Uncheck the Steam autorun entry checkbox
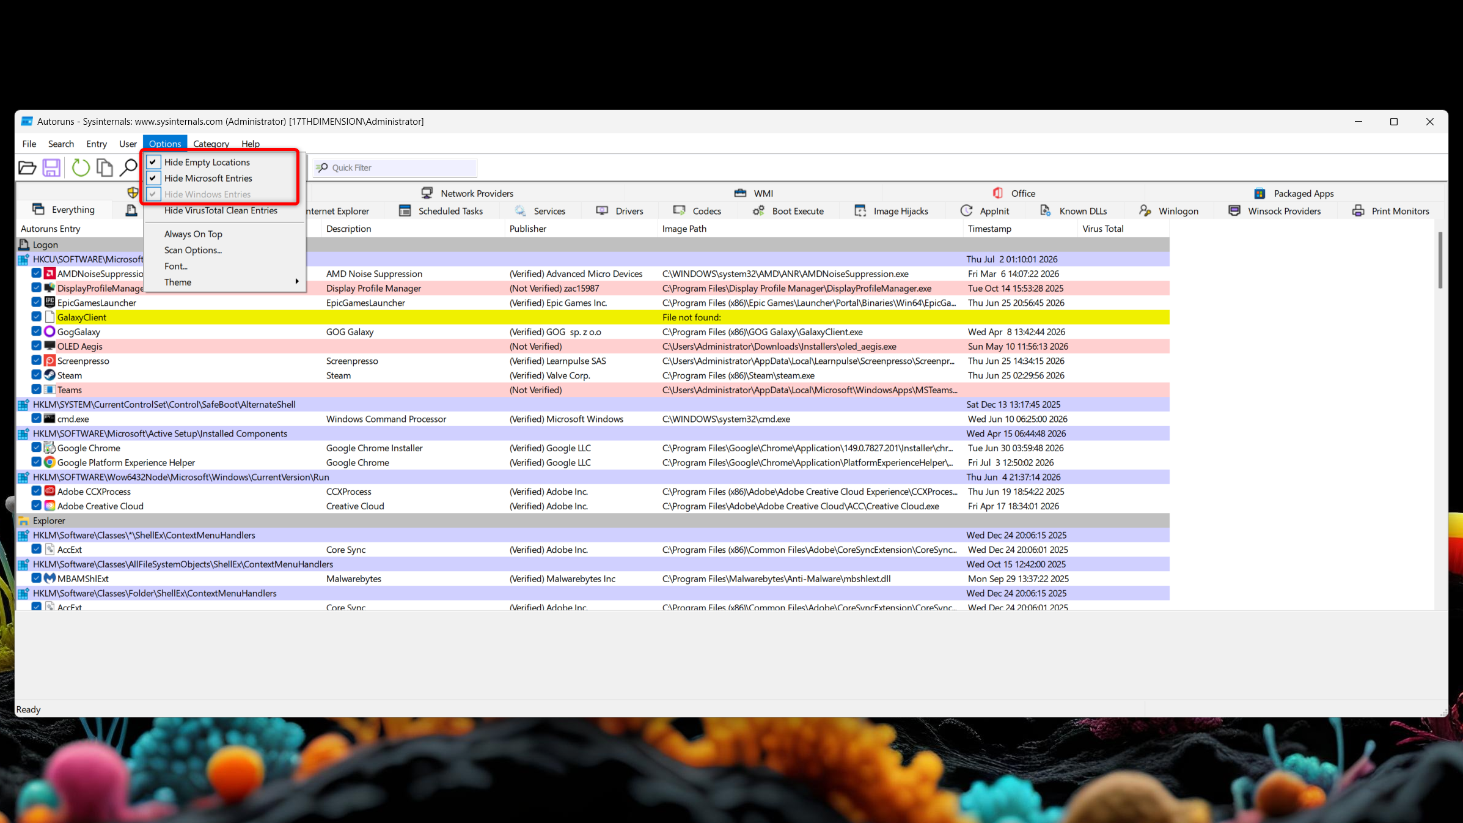This screenshot has width=1463, height=823. click(37, 375)
